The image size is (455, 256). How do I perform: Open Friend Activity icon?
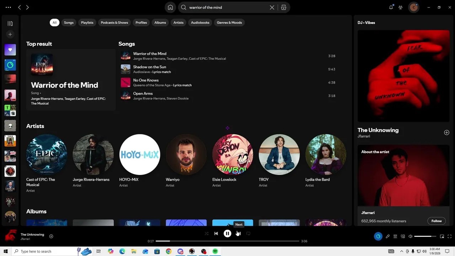pos(401,7)
